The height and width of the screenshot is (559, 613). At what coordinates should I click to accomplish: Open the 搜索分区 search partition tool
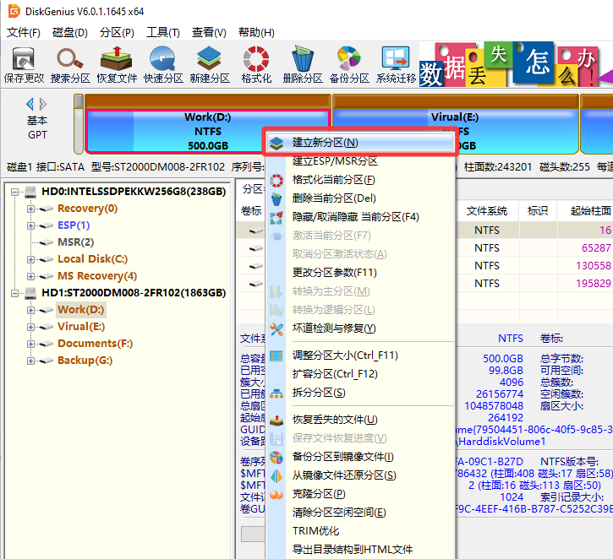pyautogui.click(x=70, y=65)
